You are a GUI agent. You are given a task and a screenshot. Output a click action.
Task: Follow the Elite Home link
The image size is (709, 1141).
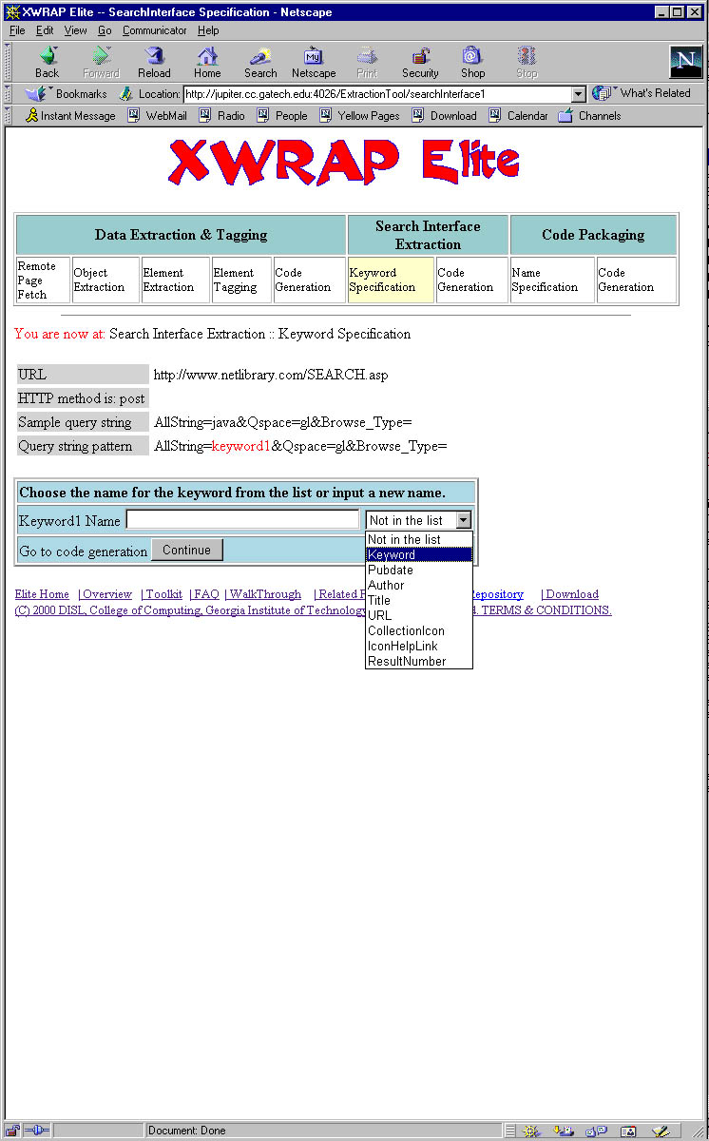click(42, 594)
